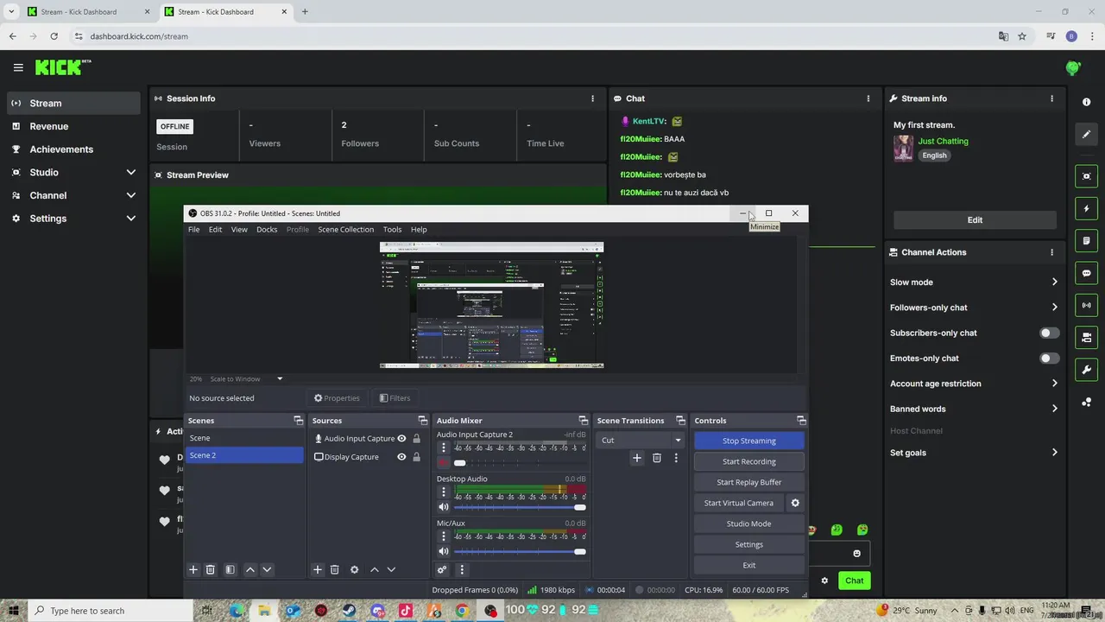This screenshot has height=622, width=1105.
Task: Click Edit in Stream info panel
Action: tap(975, 219)
